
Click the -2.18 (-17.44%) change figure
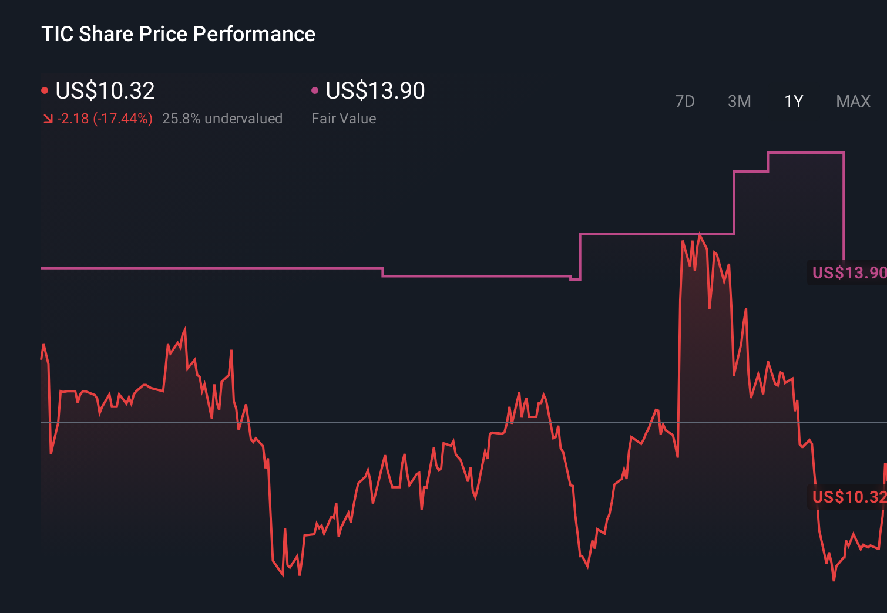(x=103, y=119)
